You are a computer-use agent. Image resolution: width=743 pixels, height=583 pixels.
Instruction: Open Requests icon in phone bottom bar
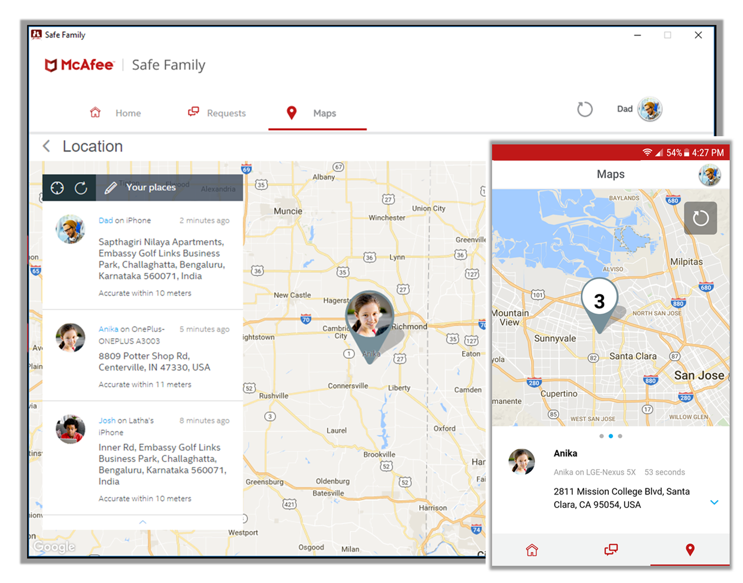(611, 550)
